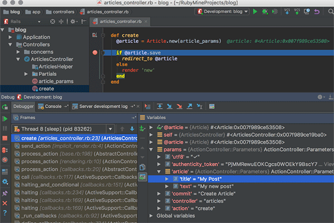Collapse the blog root tree node

click(3, 30)
